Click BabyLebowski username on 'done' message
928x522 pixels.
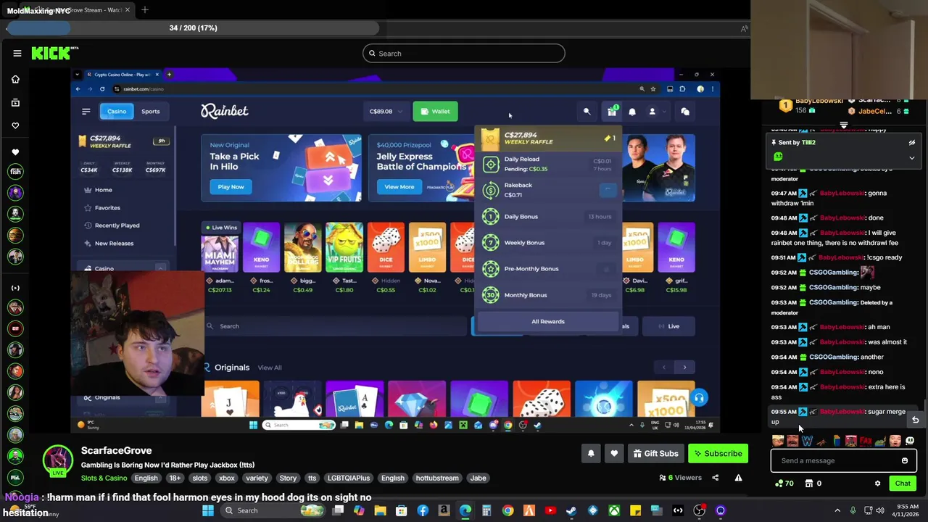pos(842,217)
